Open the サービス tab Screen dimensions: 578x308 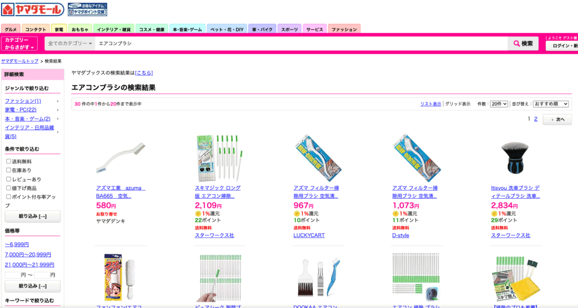click(x=314, y=29)
